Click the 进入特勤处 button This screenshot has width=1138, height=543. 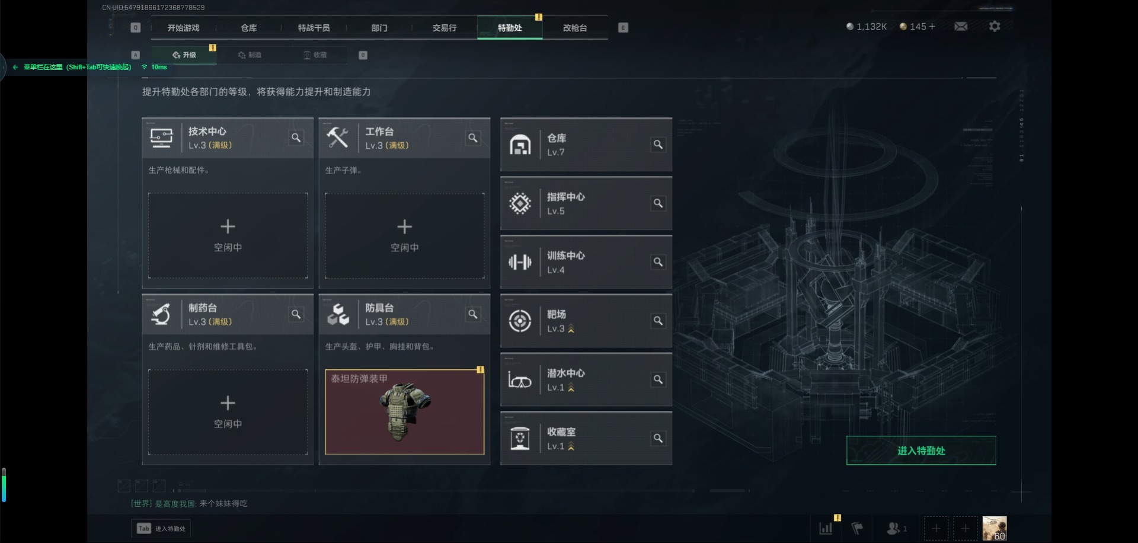(921, 451)
